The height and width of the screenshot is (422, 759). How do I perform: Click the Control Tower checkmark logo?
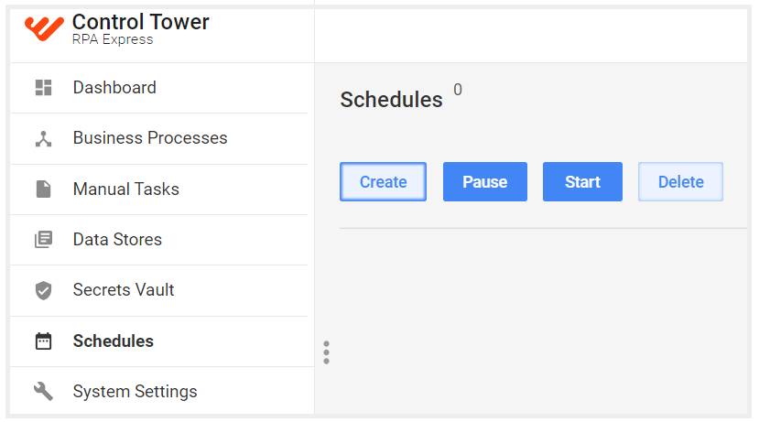pos(44,28)
